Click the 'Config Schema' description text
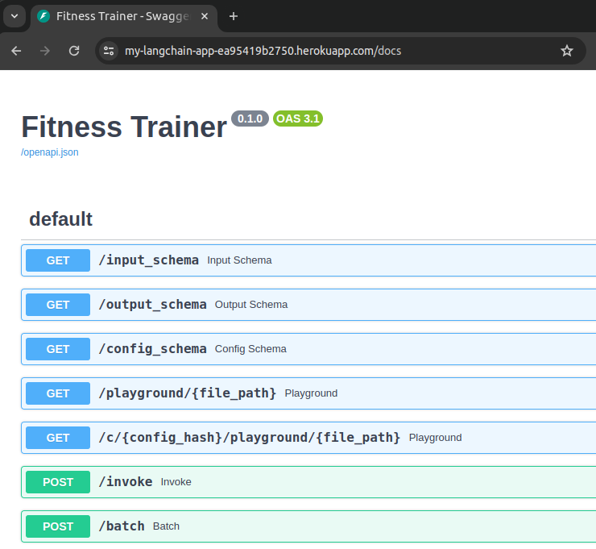The width and height of the screenshot is (596, 549). tap(250, 349)
